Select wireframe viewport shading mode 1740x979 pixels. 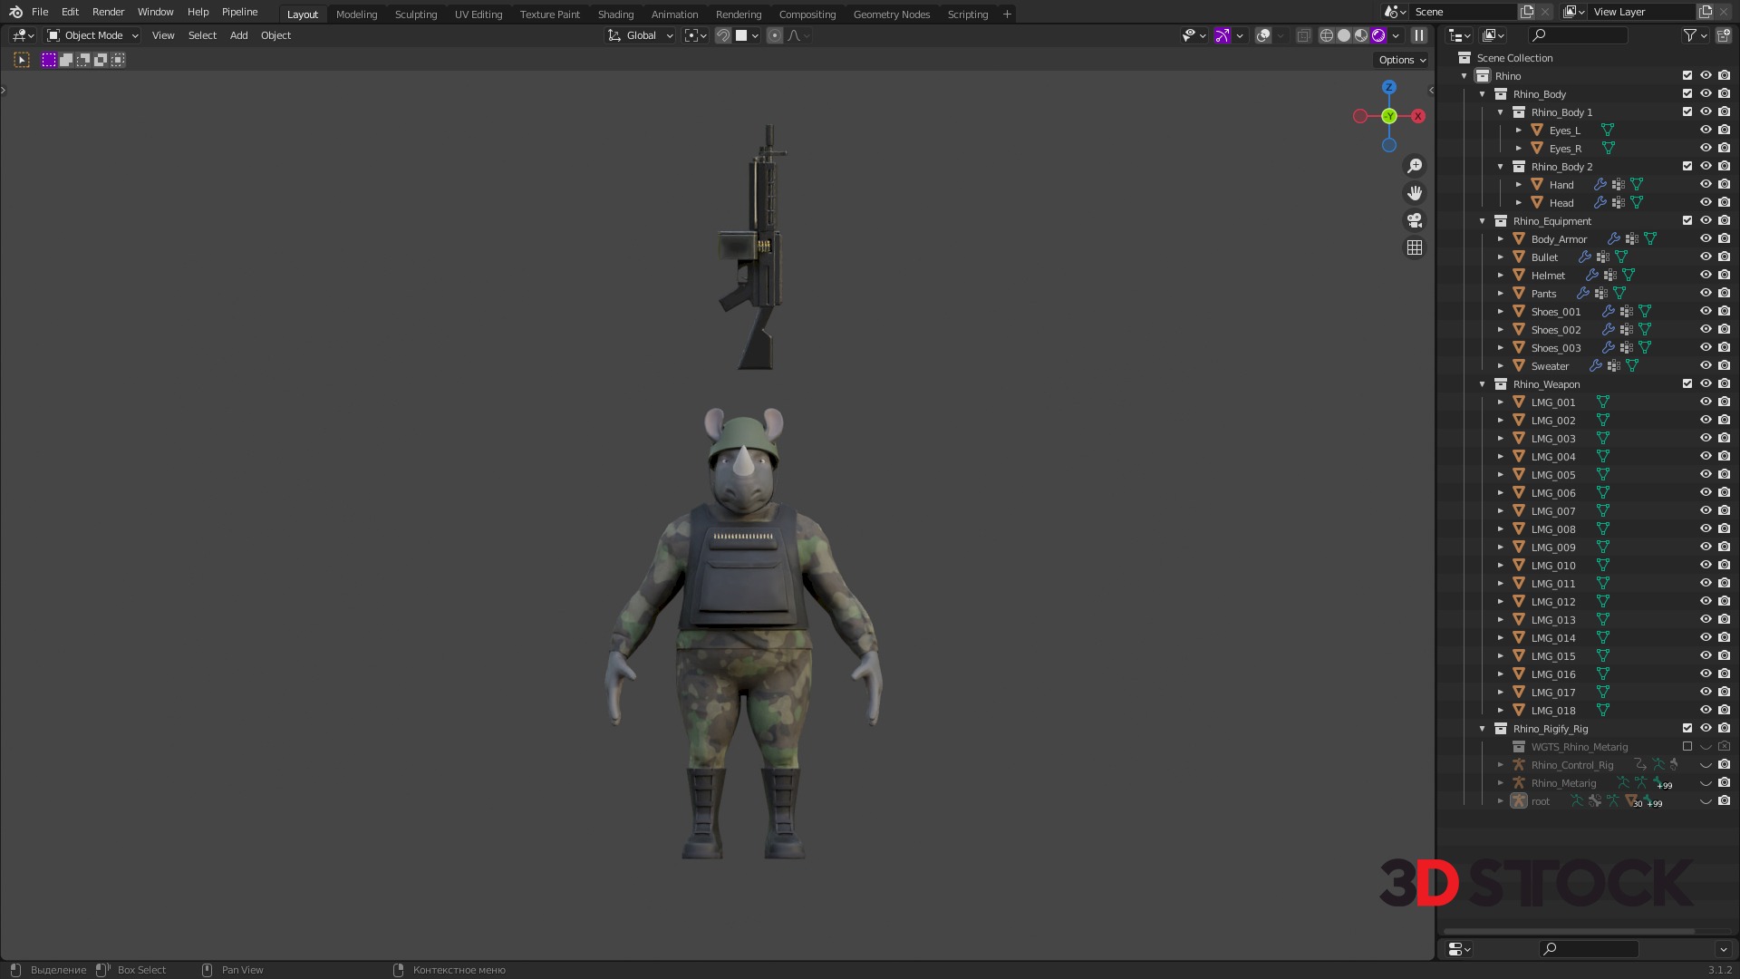tap(1327, 35)
